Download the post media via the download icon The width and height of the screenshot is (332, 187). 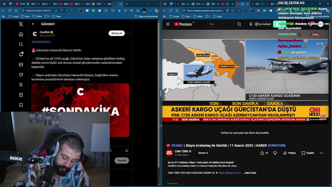(x=127, y=150)
